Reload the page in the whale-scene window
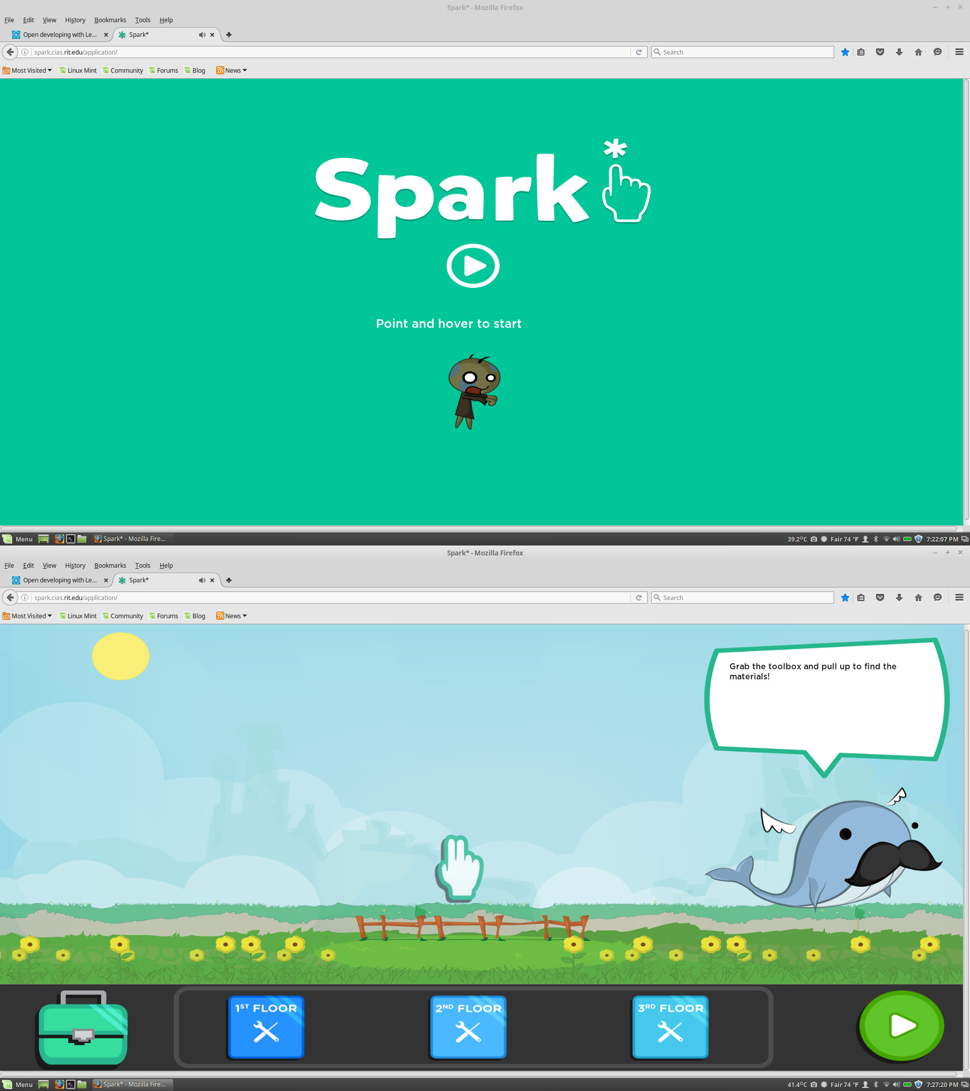The height and width of the screenshot is (1091, 970). coord(639,598)
